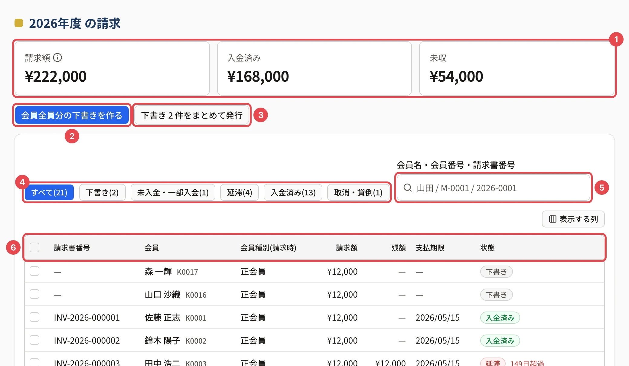Click 下書き 2 件をまとめて発行 button
The width and height of the screenshot is (629, 366).
click(192, 115)
